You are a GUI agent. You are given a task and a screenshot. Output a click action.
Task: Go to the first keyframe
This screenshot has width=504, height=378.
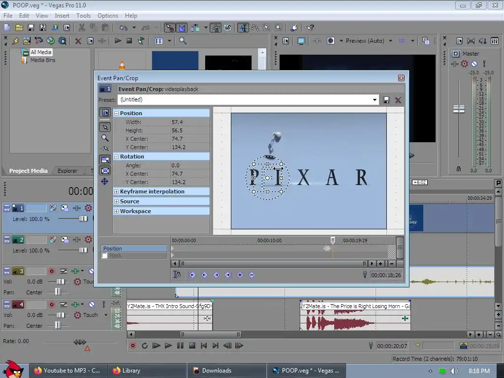pos(192,275)
